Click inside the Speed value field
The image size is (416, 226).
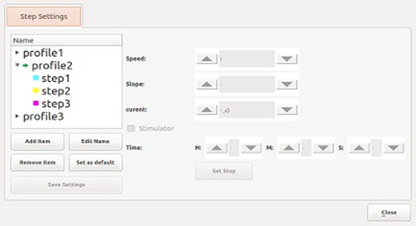tap(247, 59)
